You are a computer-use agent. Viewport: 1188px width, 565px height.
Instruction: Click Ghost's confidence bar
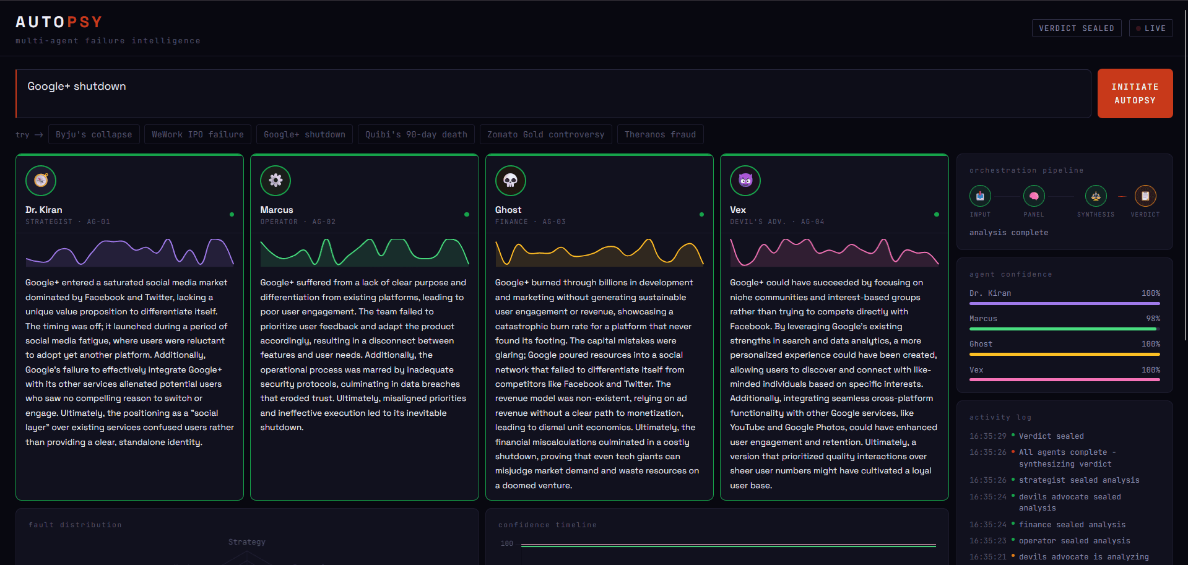1065,355
